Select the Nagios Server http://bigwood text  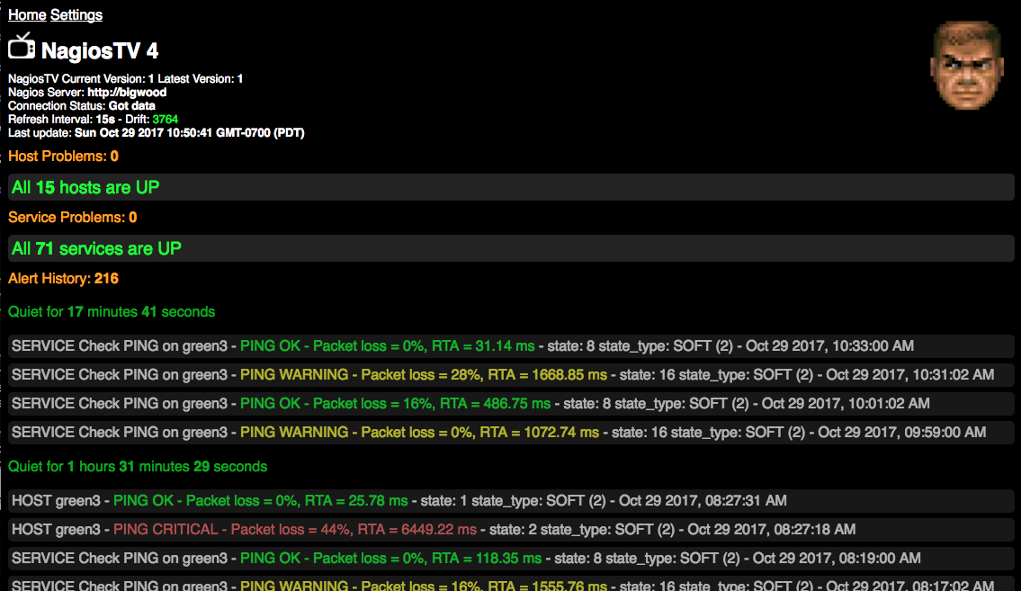[87, 93]
